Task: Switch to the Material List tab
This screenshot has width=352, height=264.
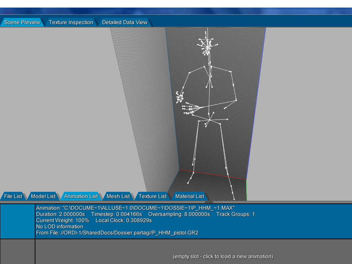Action: coord(190,196)
